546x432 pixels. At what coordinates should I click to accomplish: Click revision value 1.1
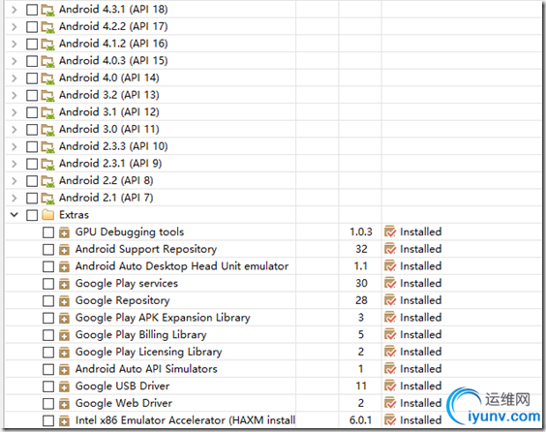click(361, 266)
